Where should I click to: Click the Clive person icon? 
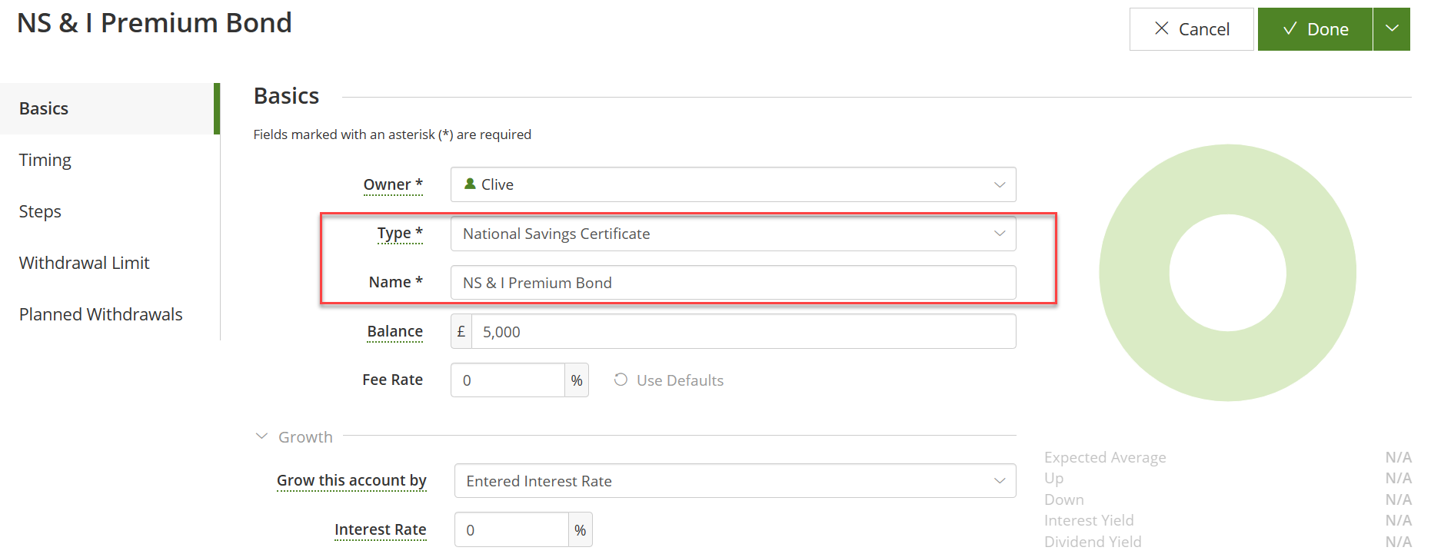470,184
